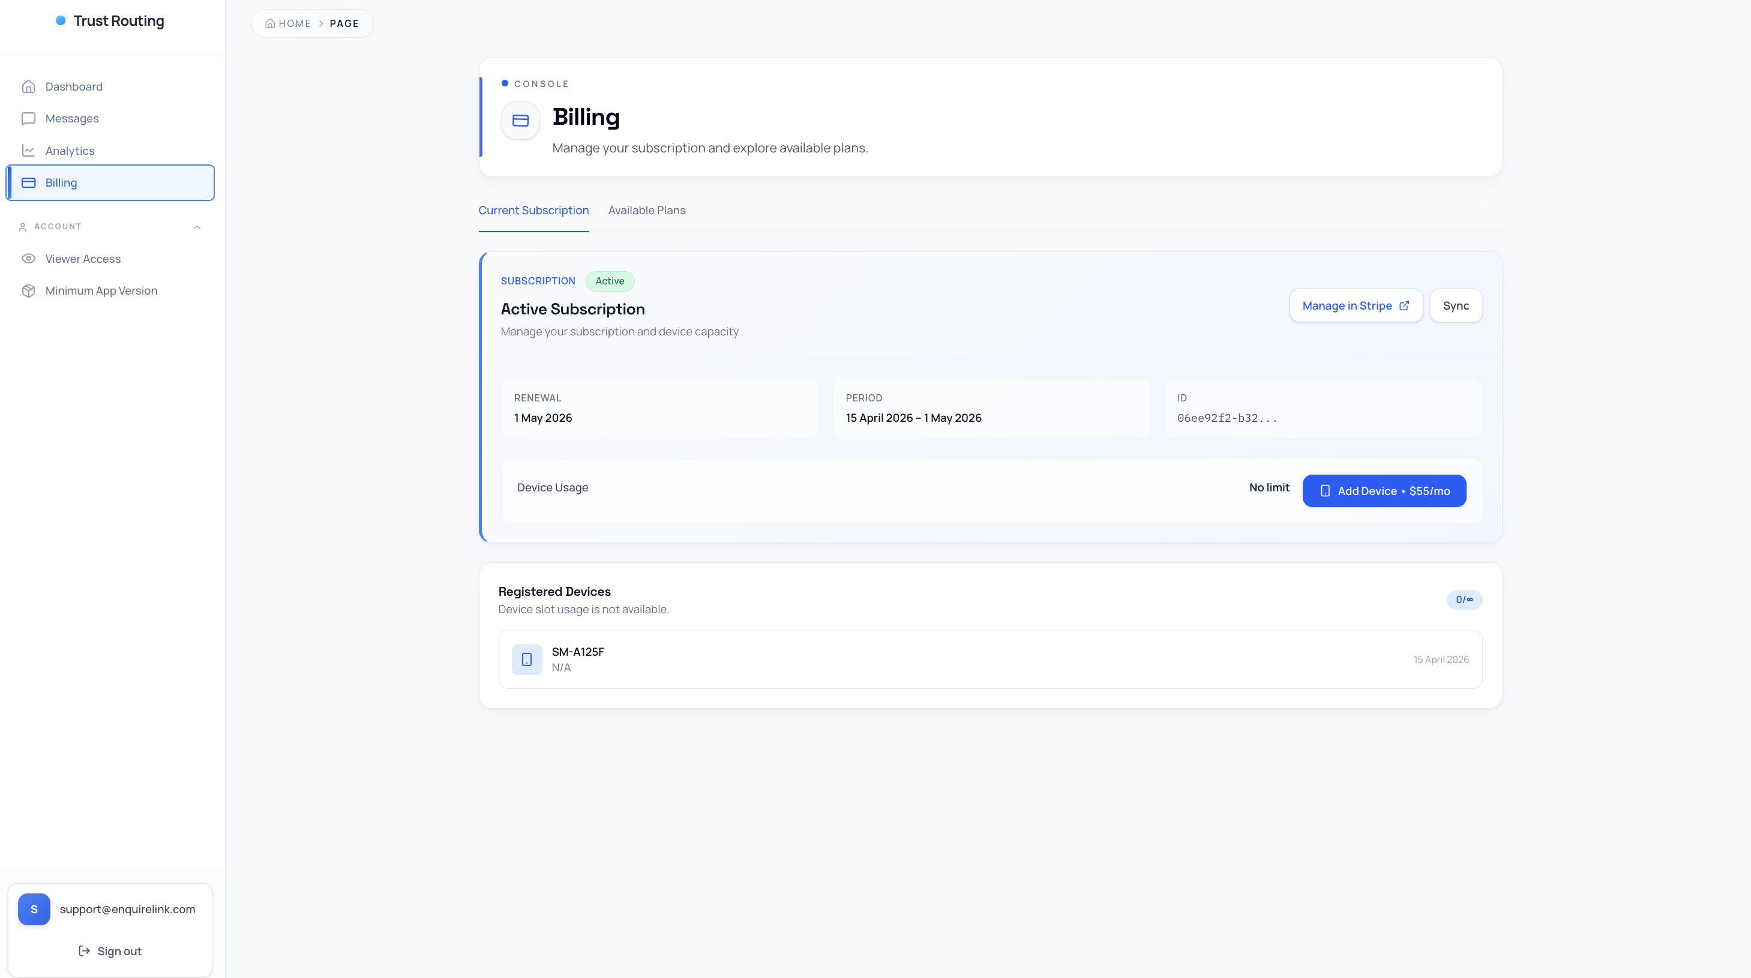
Task: Click the renewal date 1 May 2026
Action: pyautogui.click(x=543, y=417)
